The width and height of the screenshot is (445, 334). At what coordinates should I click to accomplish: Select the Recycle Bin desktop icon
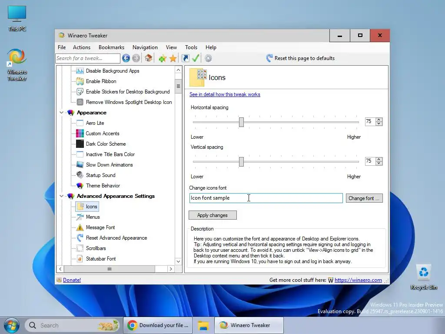pyautogui.click(x=423, y=277)
